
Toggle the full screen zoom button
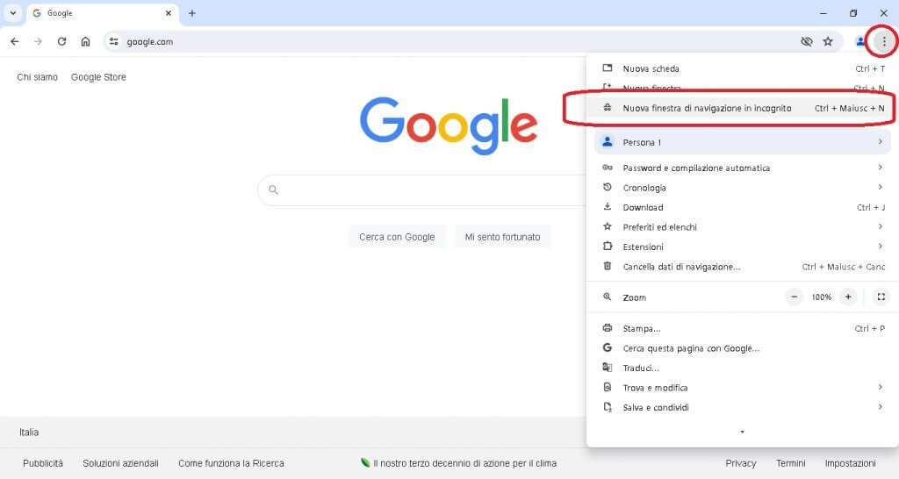[881, 297]
